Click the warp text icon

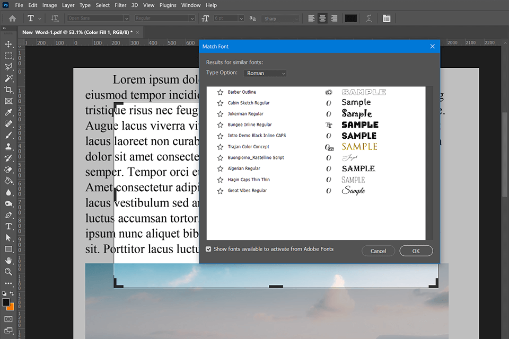coord(369,19)
